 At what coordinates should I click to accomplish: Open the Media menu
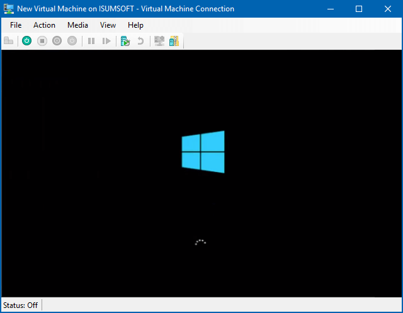(x=77, y=25)
